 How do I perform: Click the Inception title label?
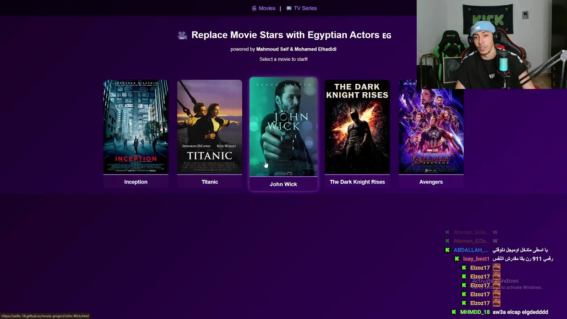pos(136,182)
